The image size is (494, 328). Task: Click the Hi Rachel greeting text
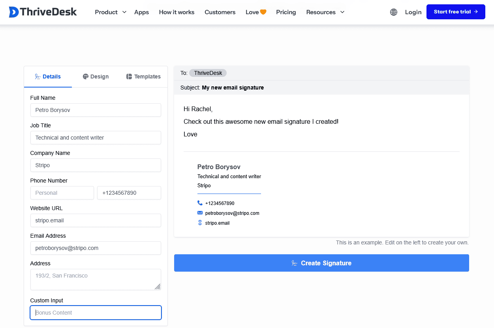pos(198,109)
